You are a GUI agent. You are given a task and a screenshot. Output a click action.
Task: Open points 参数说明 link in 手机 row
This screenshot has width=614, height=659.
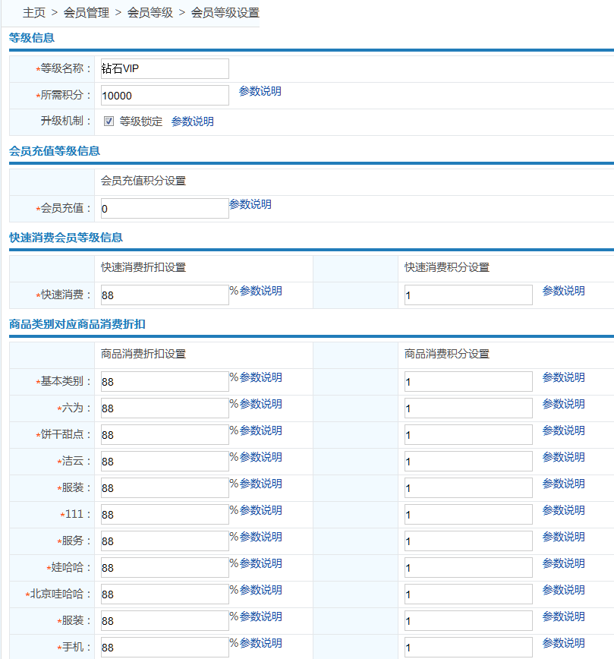click(x=563, y=643)
